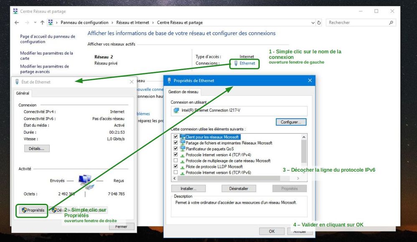This screenshot has width=417, height=242.
Task: Toggle Protocole Internet version 6 (TCP/IPv6) checkbox
Action: click(175, 172)
